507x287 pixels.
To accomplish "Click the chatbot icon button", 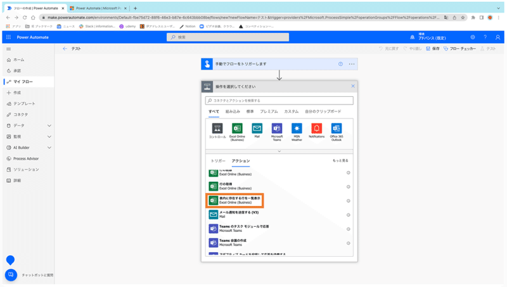I will coord(11,275).
